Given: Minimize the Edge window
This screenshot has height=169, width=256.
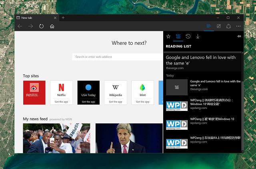Looking at the screenshot, I should click(218, 18).
